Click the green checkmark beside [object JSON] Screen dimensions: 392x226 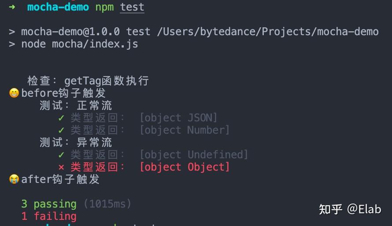61,118
